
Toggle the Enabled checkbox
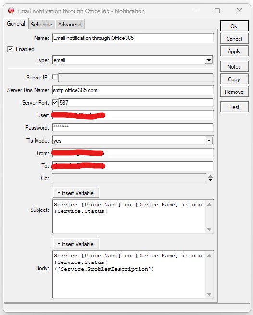(x=10, y=49)
